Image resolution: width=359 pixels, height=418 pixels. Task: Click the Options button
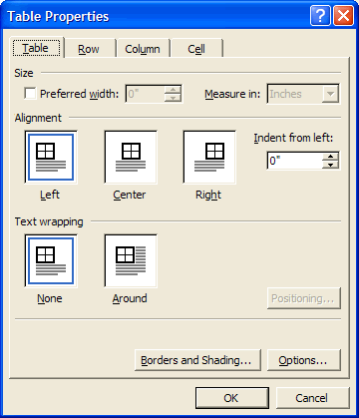coord(304,360)
